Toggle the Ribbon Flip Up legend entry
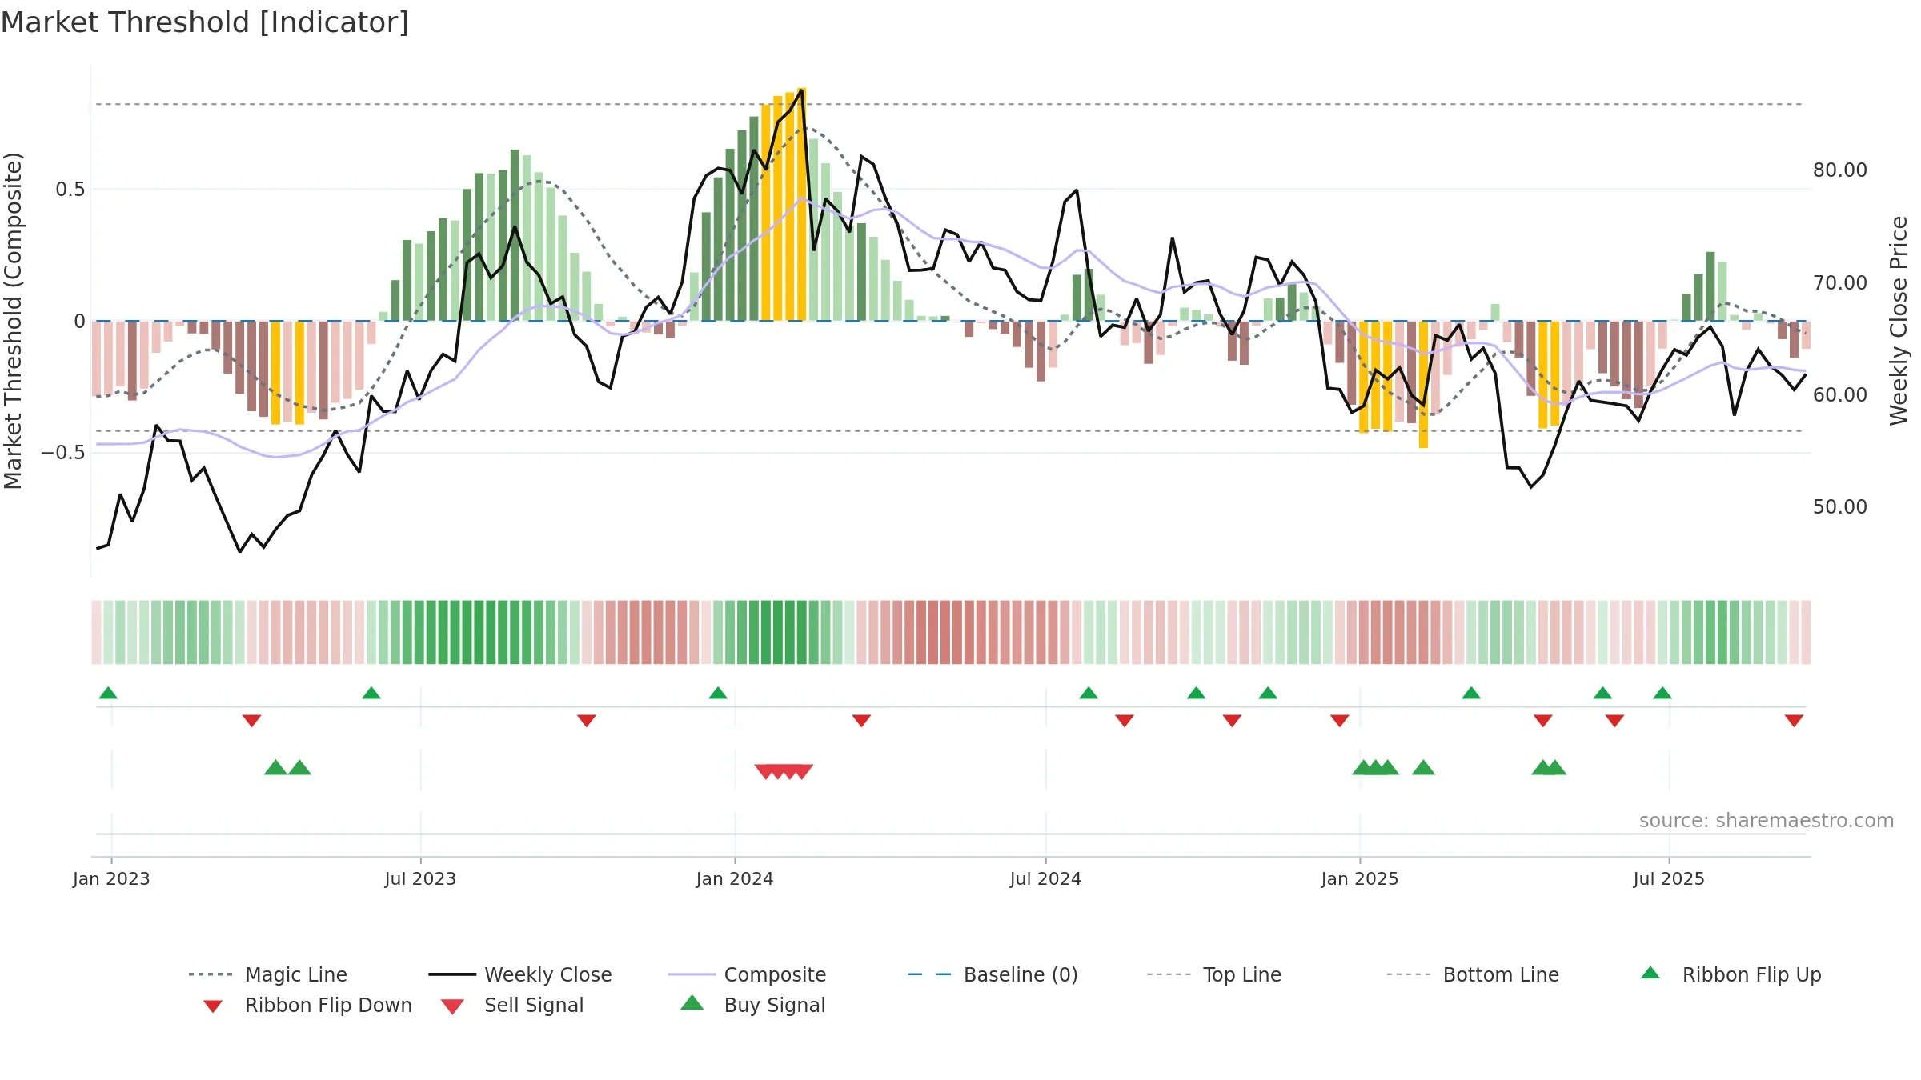Screen dimensions: 1921x1080 [x=1731, y=974]
